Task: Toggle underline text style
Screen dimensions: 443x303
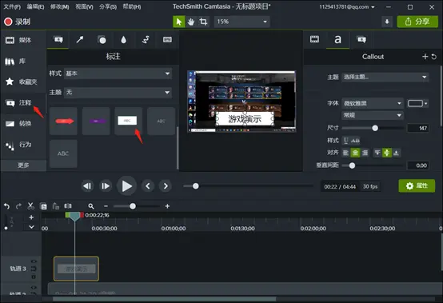Action: coord(345,141)
